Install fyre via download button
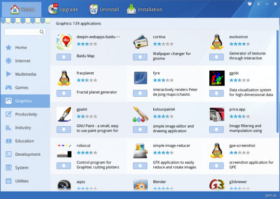 point(140,93)
